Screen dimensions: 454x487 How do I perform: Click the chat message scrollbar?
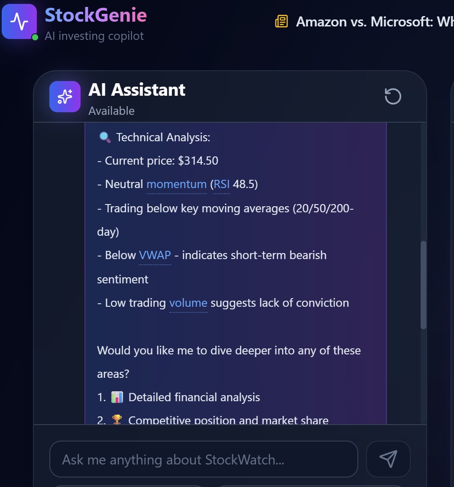[423, 284]
